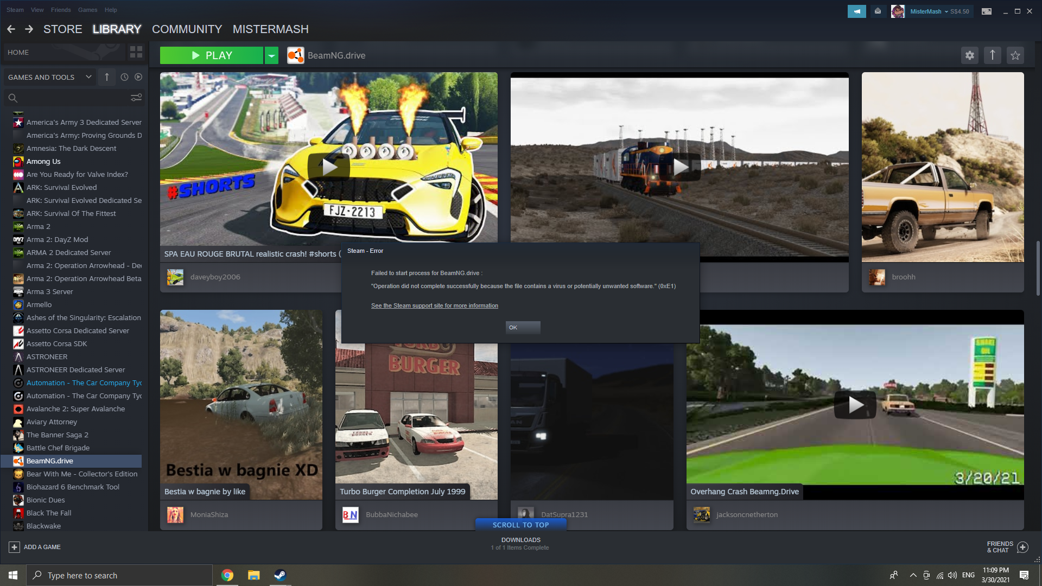
Task: Favorite BeamNG.drive with the star icon
Action: click(1015, 55)
